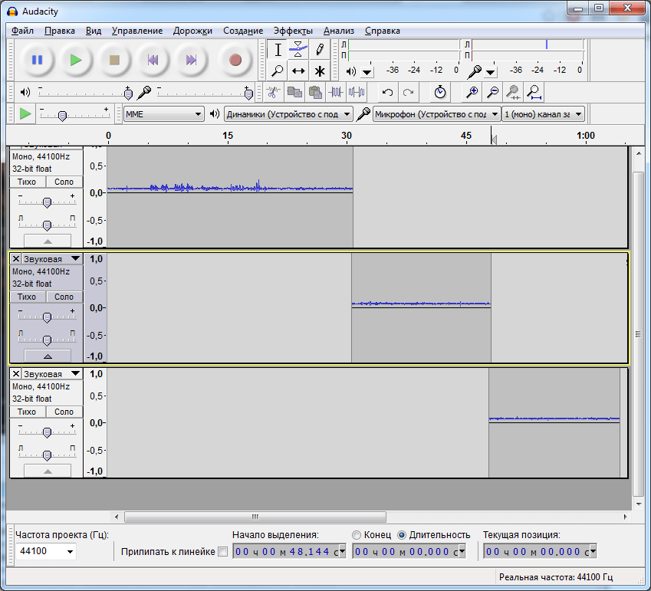
Task: Open the Эффекты menu
Action: [x=293, y=31]
